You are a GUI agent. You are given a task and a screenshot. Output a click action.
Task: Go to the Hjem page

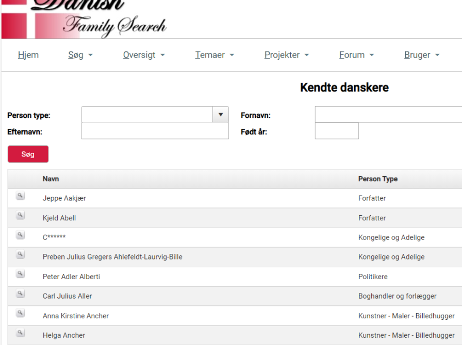(x=28, y=55)
